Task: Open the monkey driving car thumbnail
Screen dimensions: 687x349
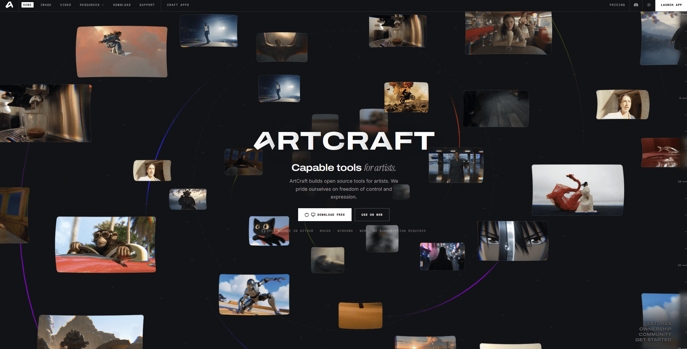Action: (106, 244)
